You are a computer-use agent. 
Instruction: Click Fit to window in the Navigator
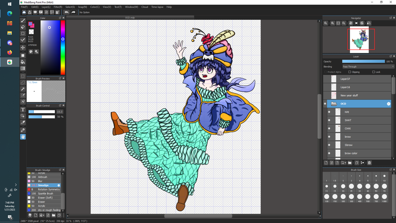pos(338,23)
